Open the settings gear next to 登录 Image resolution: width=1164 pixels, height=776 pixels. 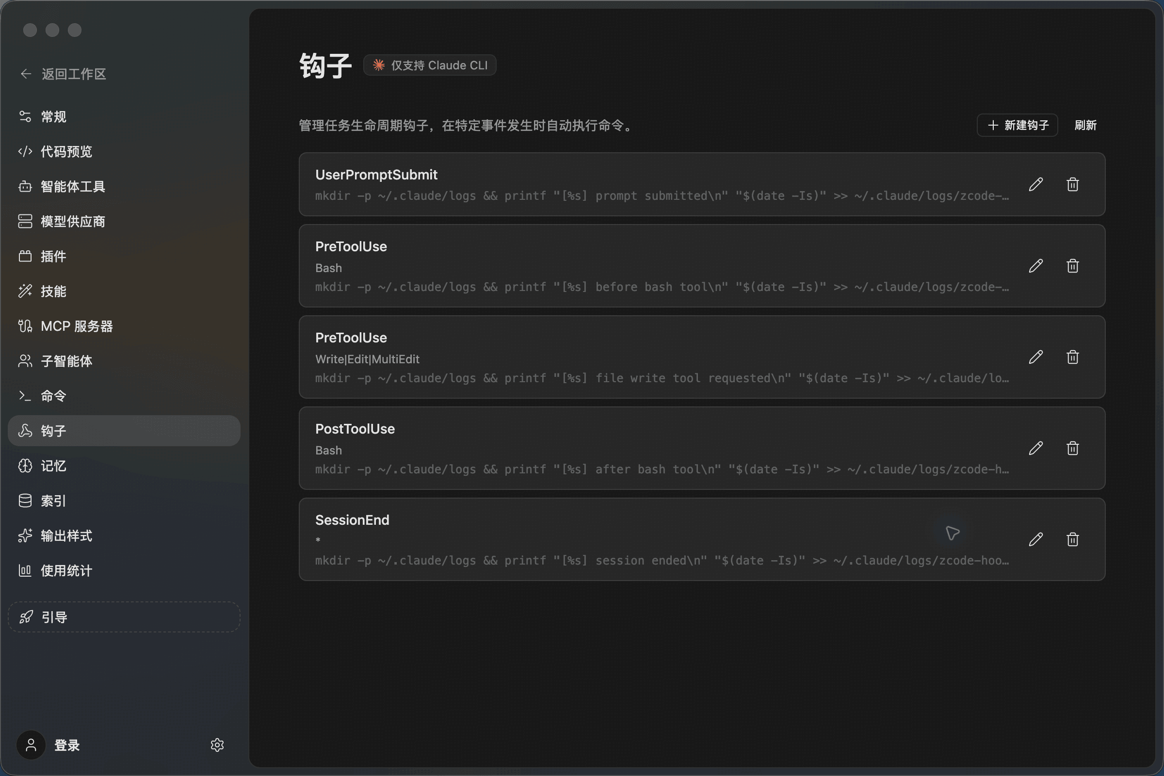[x=217, y=745]
